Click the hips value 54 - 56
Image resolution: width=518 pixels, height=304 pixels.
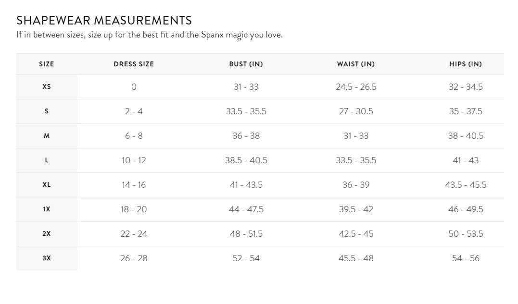466,258
